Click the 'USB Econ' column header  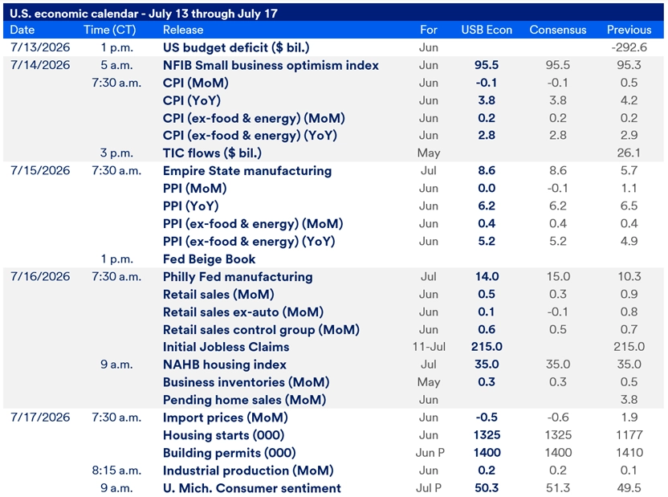coord(487,30)
